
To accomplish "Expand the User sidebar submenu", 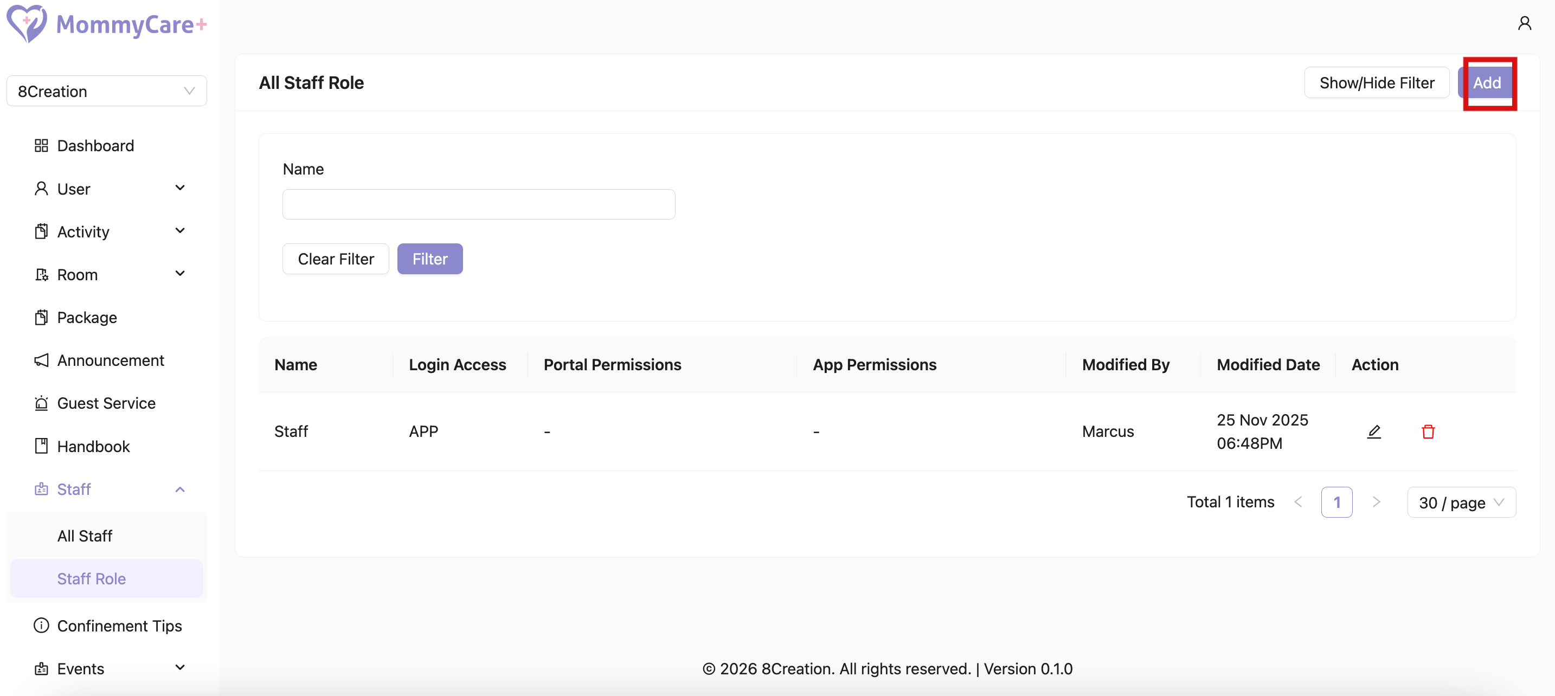I will [180, 188].
